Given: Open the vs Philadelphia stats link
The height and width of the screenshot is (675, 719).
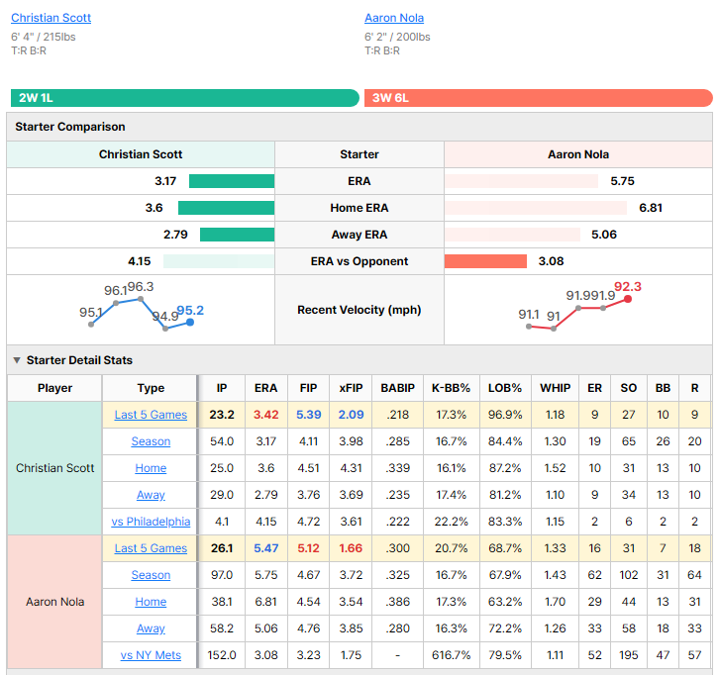Looking at the screenshot, I should 151,522.
